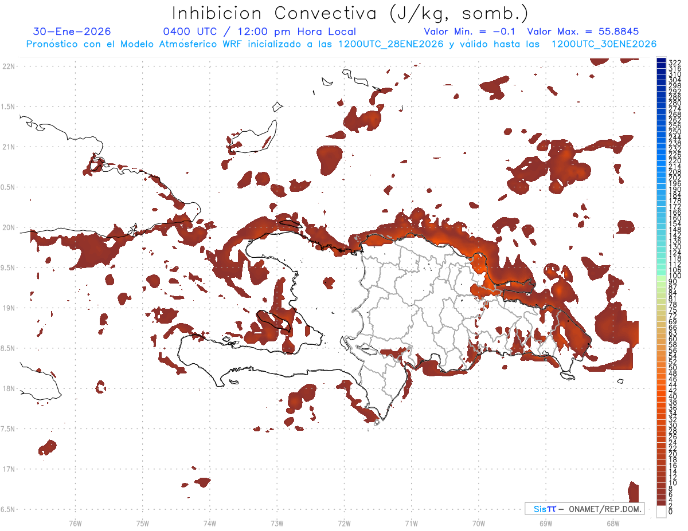688x531 pixels.
Task: Click the 17N latitude axis label
Action: click(x=9, y=469)
